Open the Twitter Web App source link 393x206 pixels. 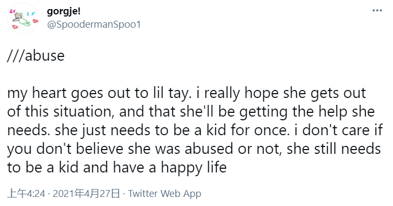tap(165, 193)
